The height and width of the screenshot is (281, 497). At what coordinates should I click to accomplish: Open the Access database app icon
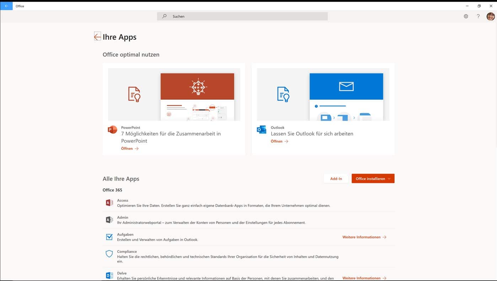point(109,202)
